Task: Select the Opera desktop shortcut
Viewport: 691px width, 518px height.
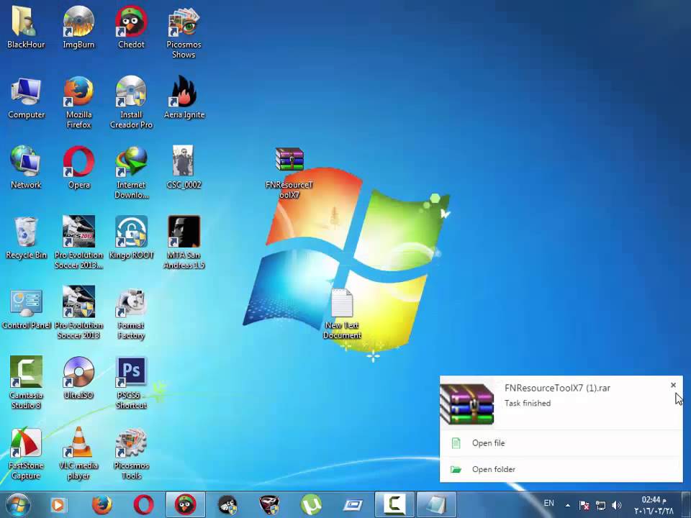Action: point(78,167)
